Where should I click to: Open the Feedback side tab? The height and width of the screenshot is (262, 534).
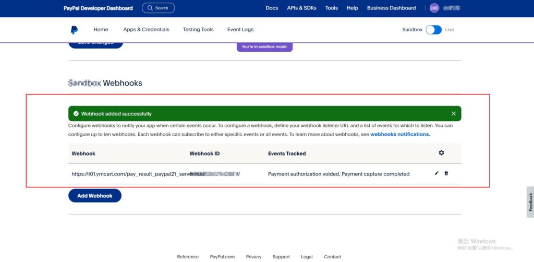tap(530, 202)
